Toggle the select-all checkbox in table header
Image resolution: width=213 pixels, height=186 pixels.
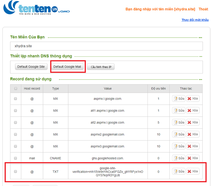coord(15,89)
